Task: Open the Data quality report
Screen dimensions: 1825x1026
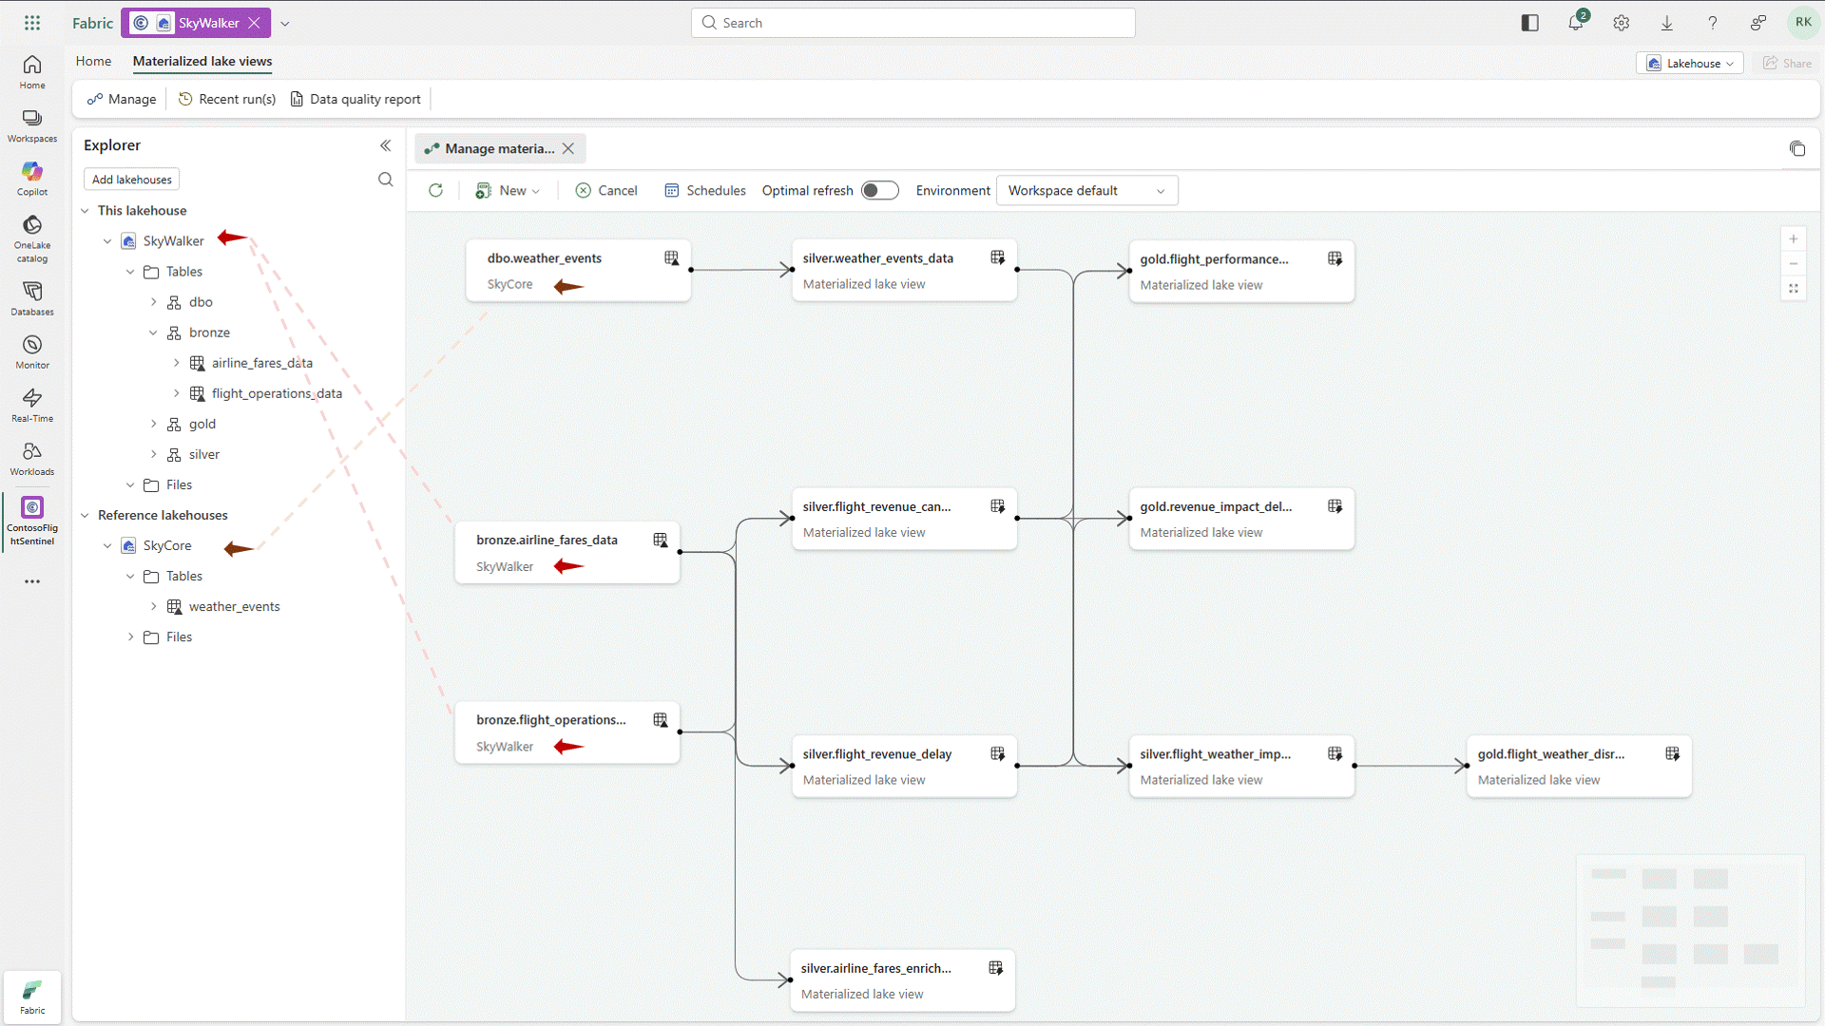Action: [355, 99]
